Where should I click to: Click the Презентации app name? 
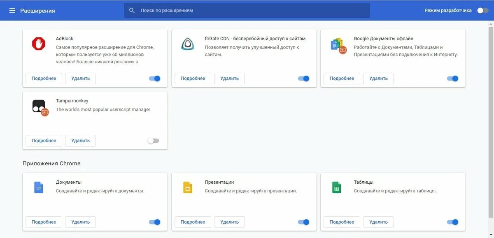coord(219,182)
